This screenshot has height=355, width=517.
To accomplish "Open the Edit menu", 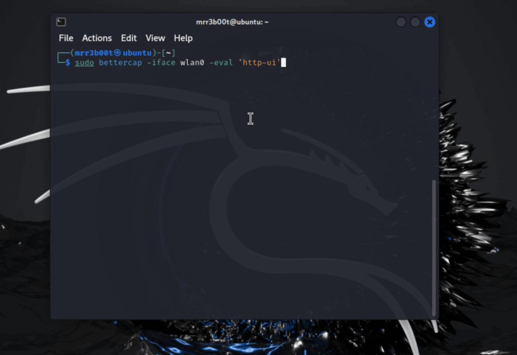I will [x=129, y=38].
